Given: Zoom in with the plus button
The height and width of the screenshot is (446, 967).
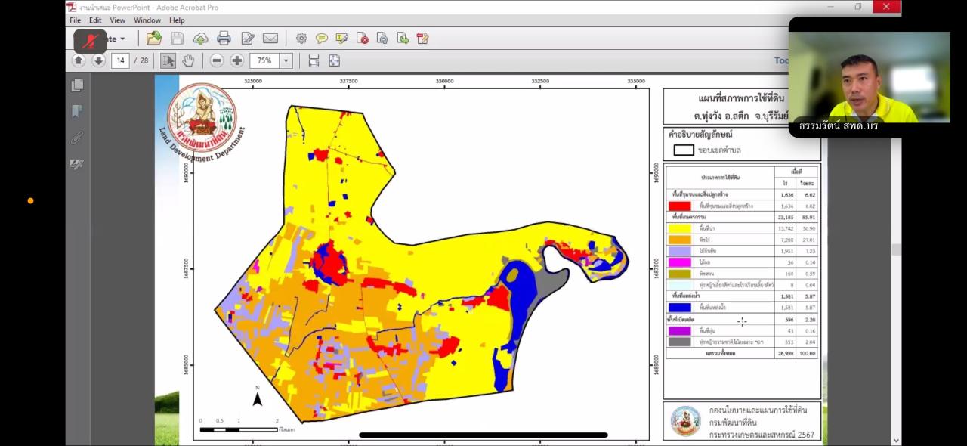Looking at the screenshot, I should [236, 60].
